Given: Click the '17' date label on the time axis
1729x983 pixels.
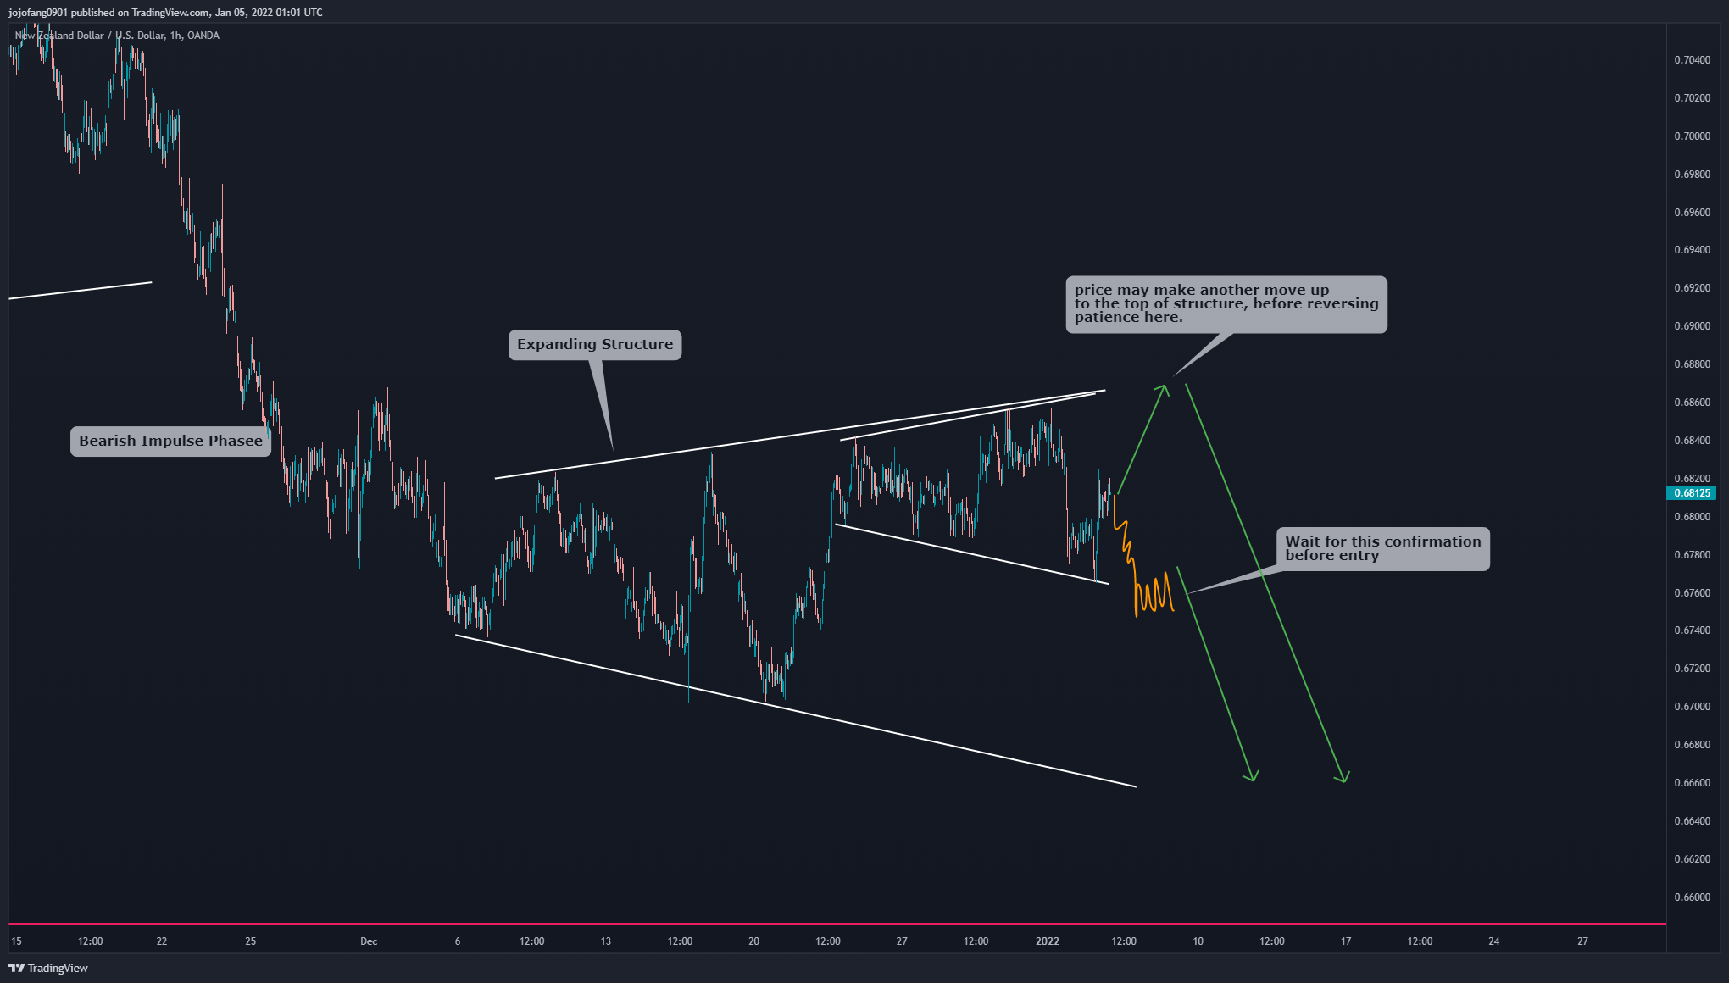Looking at the screenshot, I should click(1346, 941).
